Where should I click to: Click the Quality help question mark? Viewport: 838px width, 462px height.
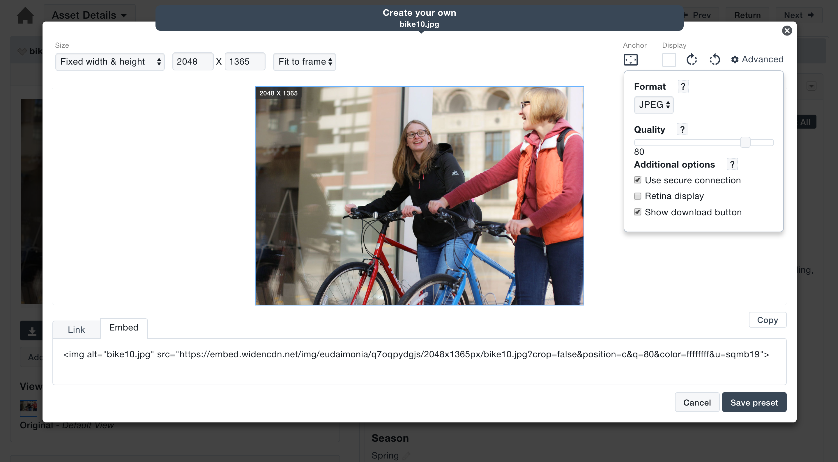pos(682,129)
